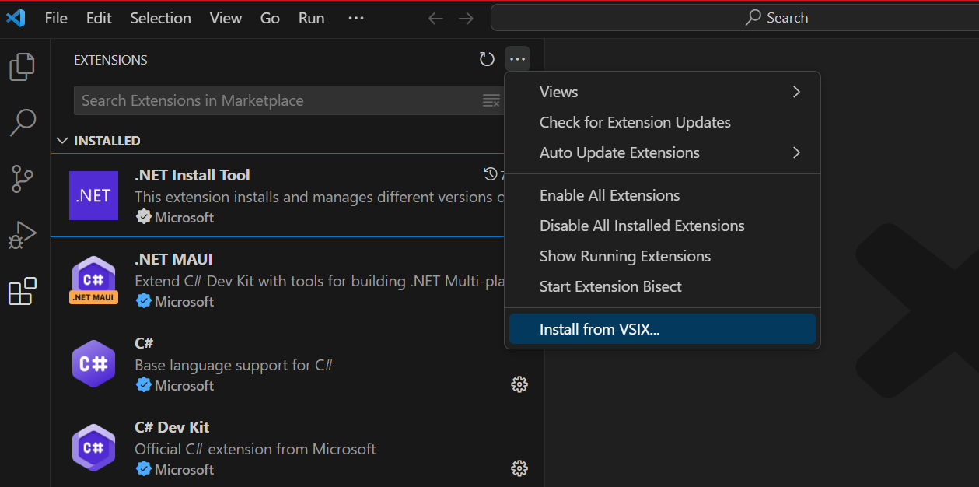Image resolution: width=979 pixels, height=487 pixels.
Task: Select Install from VSIX...
Action: (x=663, y=329)
